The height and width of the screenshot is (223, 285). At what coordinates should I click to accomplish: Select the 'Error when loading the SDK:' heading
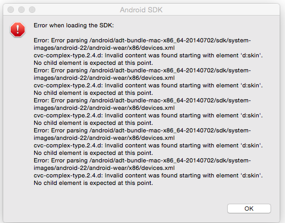(x=74, y=25)
